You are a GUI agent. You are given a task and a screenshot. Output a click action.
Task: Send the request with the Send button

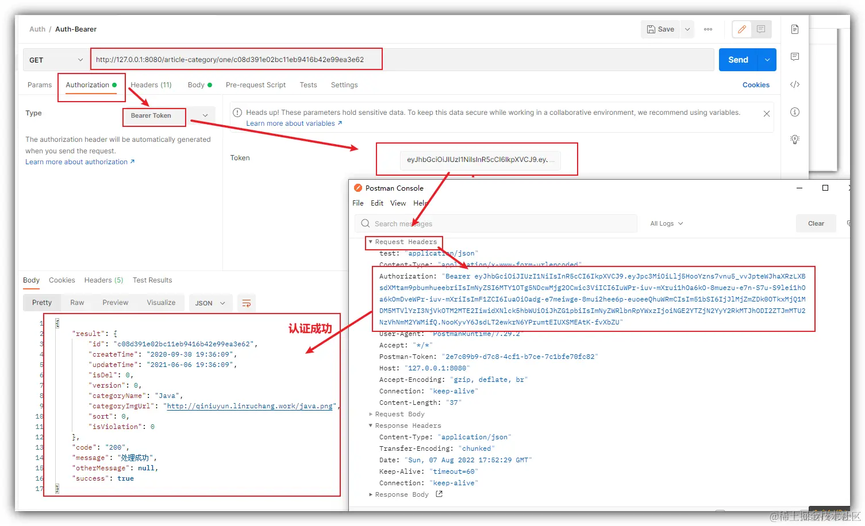click(x=739, y=60)
